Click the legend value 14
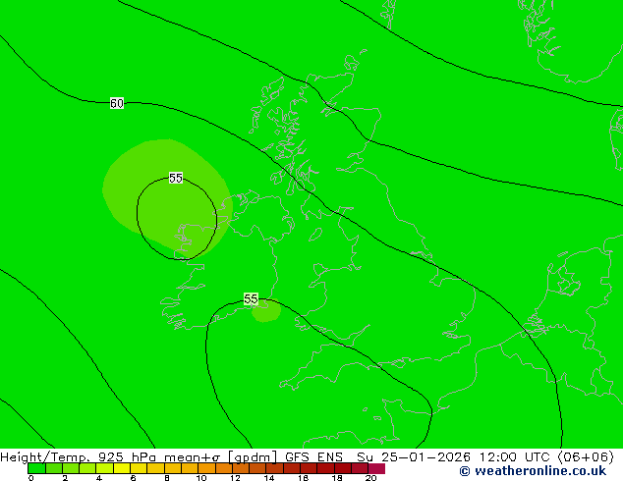 tap(269, 478)
